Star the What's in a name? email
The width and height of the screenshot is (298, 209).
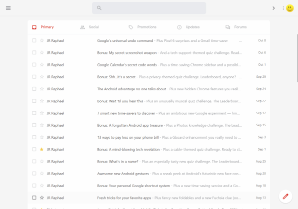42,162
